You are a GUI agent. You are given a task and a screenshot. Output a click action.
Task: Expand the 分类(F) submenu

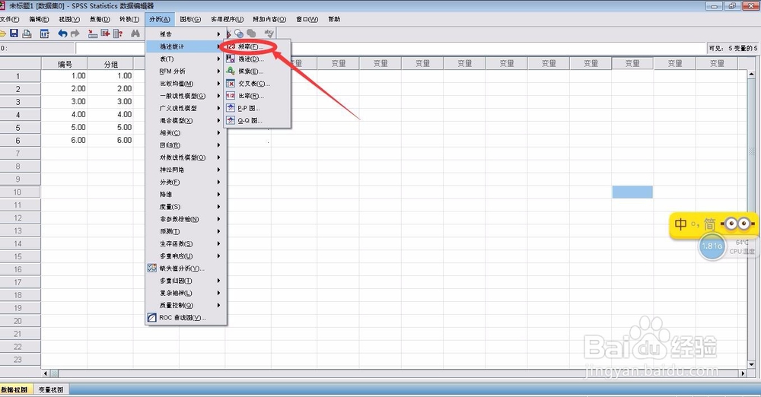(x=186, y=182)
